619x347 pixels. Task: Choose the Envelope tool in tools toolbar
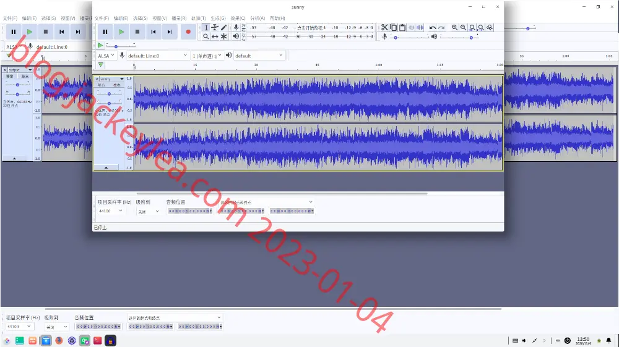point(215,27)
